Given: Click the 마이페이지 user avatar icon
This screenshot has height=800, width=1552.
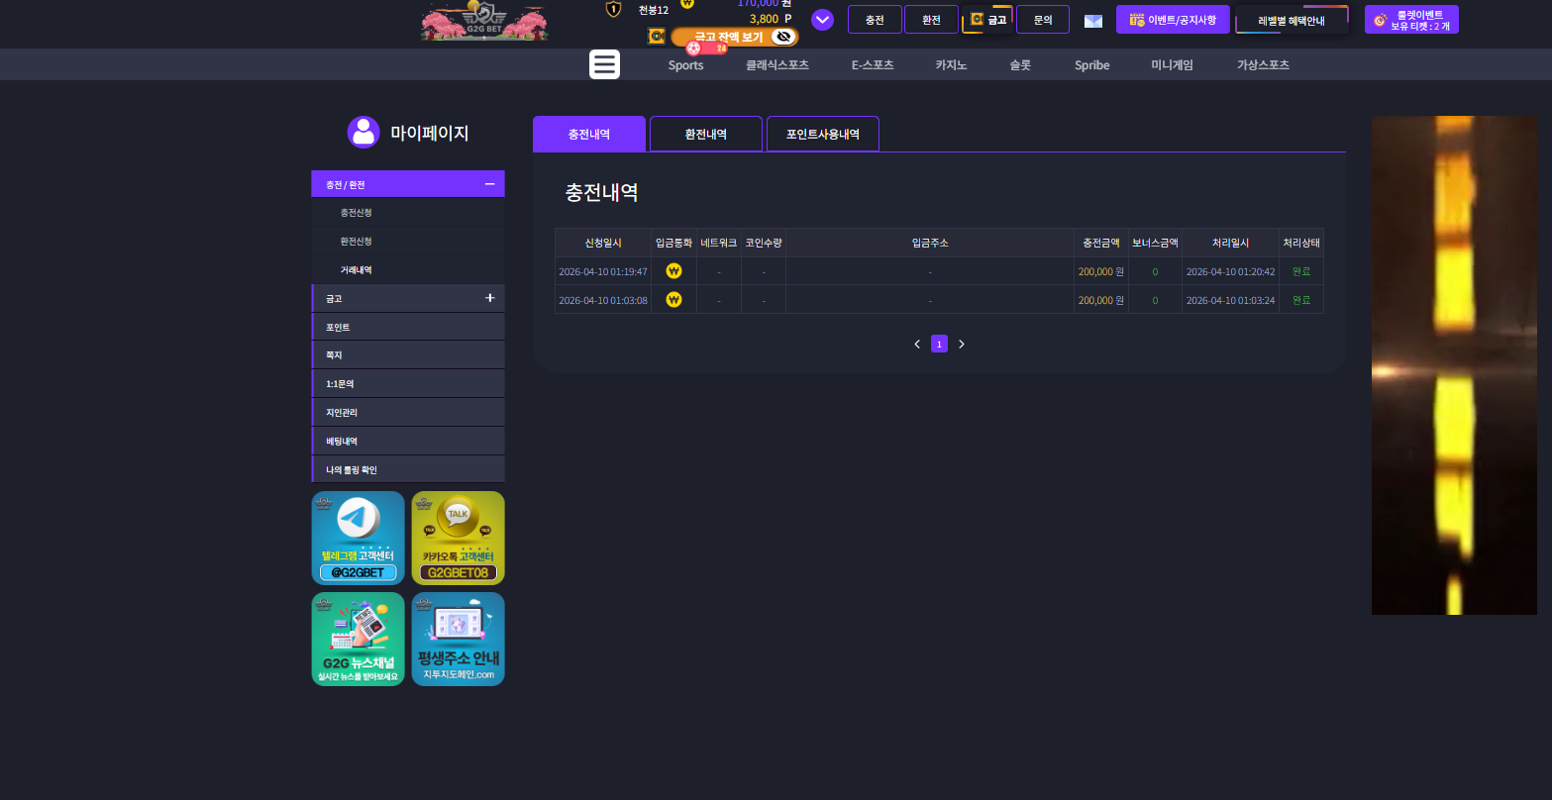Looking at the screenshot, I should (x=363, y=133).
